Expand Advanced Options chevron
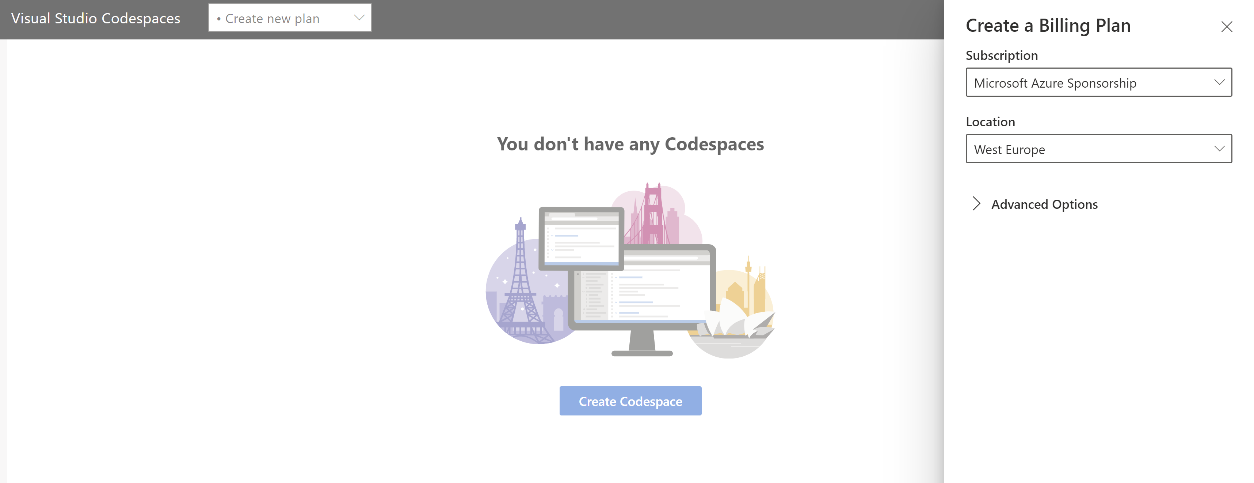The height and width of the screenshot is (483, 1254). coord(976,204)
